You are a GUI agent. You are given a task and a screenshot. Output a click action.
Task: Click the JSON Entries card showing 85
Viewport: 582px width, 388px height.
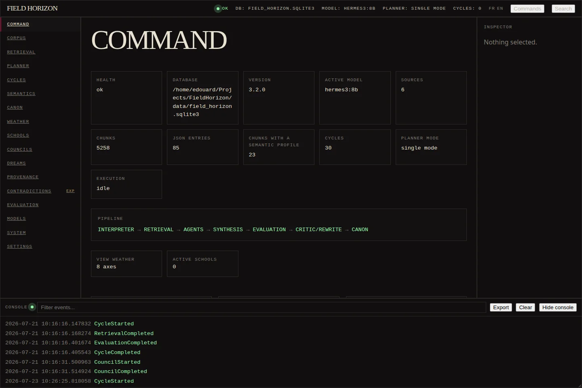[202, 147]
